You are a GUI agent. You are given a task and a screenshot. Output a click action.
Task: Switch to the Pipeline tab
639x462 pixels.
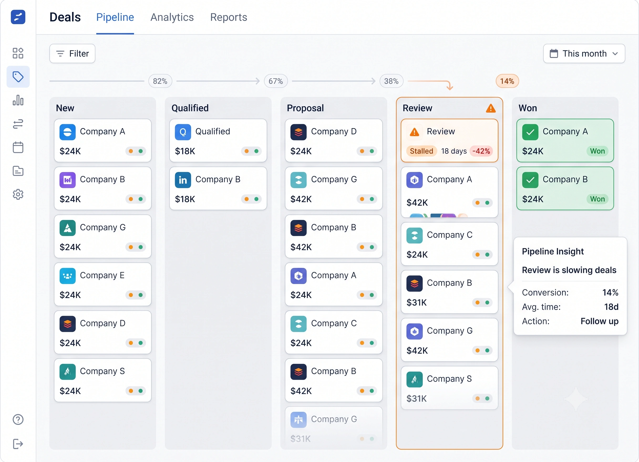pos(115,17)
